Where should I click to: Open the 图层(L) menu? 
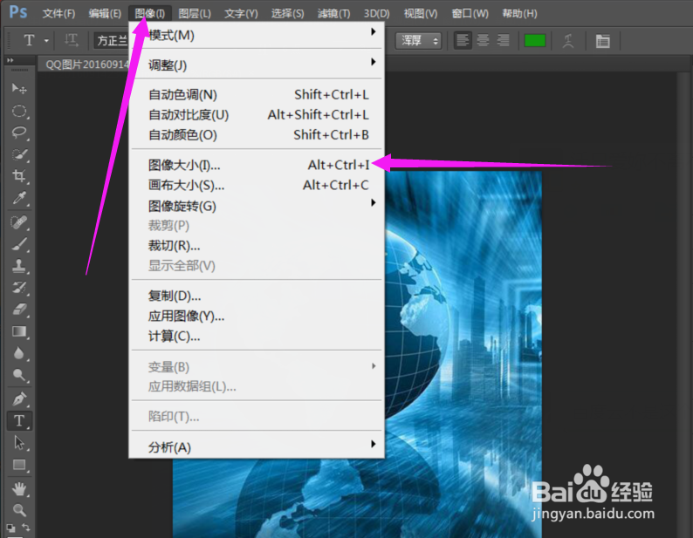pyautogui.click(x=195, y=14)
